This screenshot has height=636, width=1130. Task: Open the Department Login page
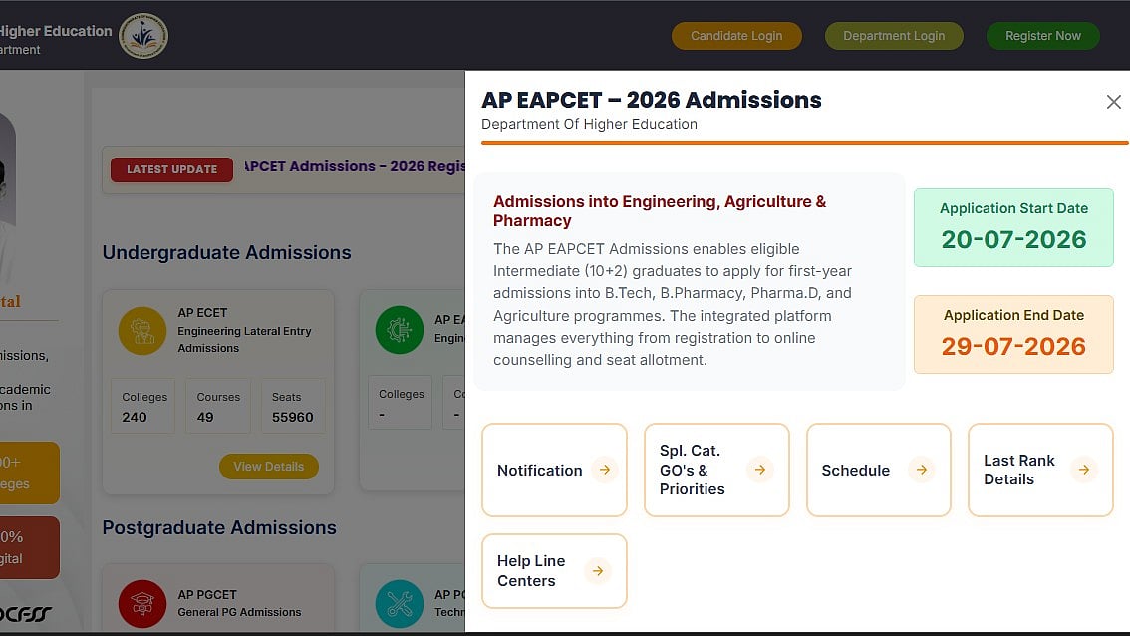point(894,35)
